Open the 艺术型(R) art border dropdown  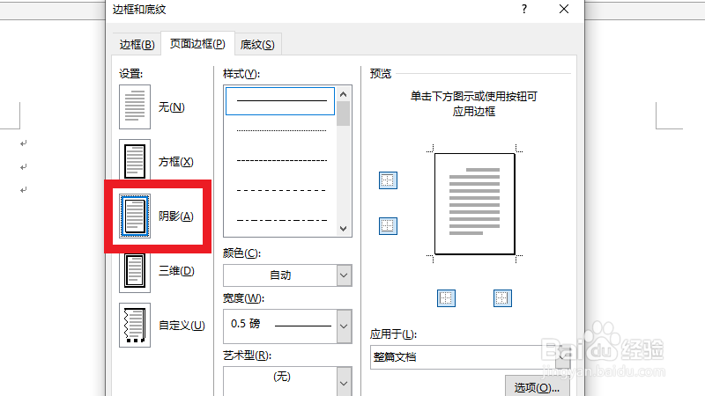pyautogui.click(x=287, y=381)
